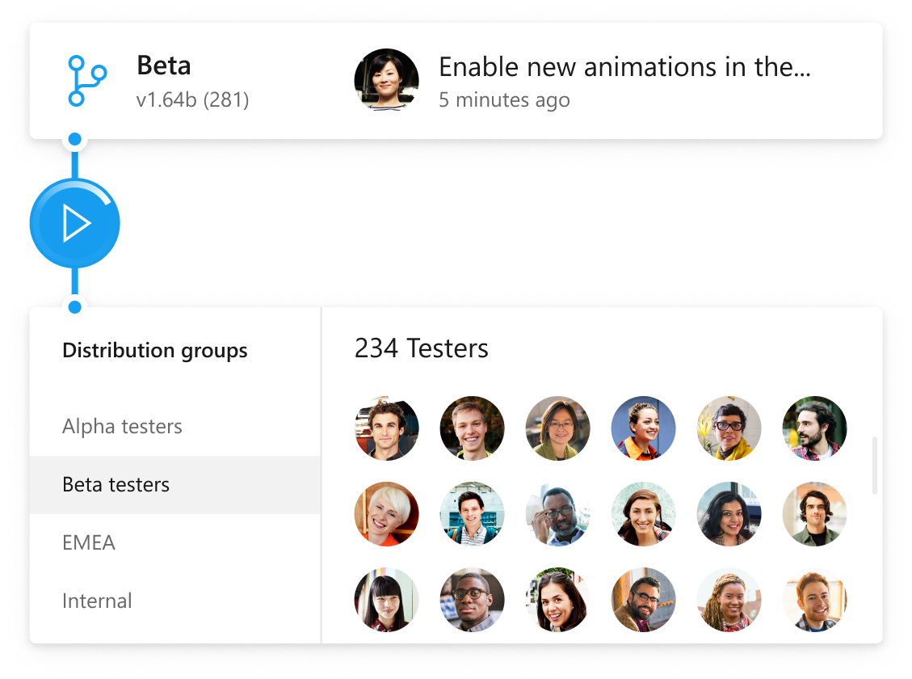Click the white-haired woman's avatar
Image resolution: width=912 pixels, height=679 pixels.
click(386, 514)
